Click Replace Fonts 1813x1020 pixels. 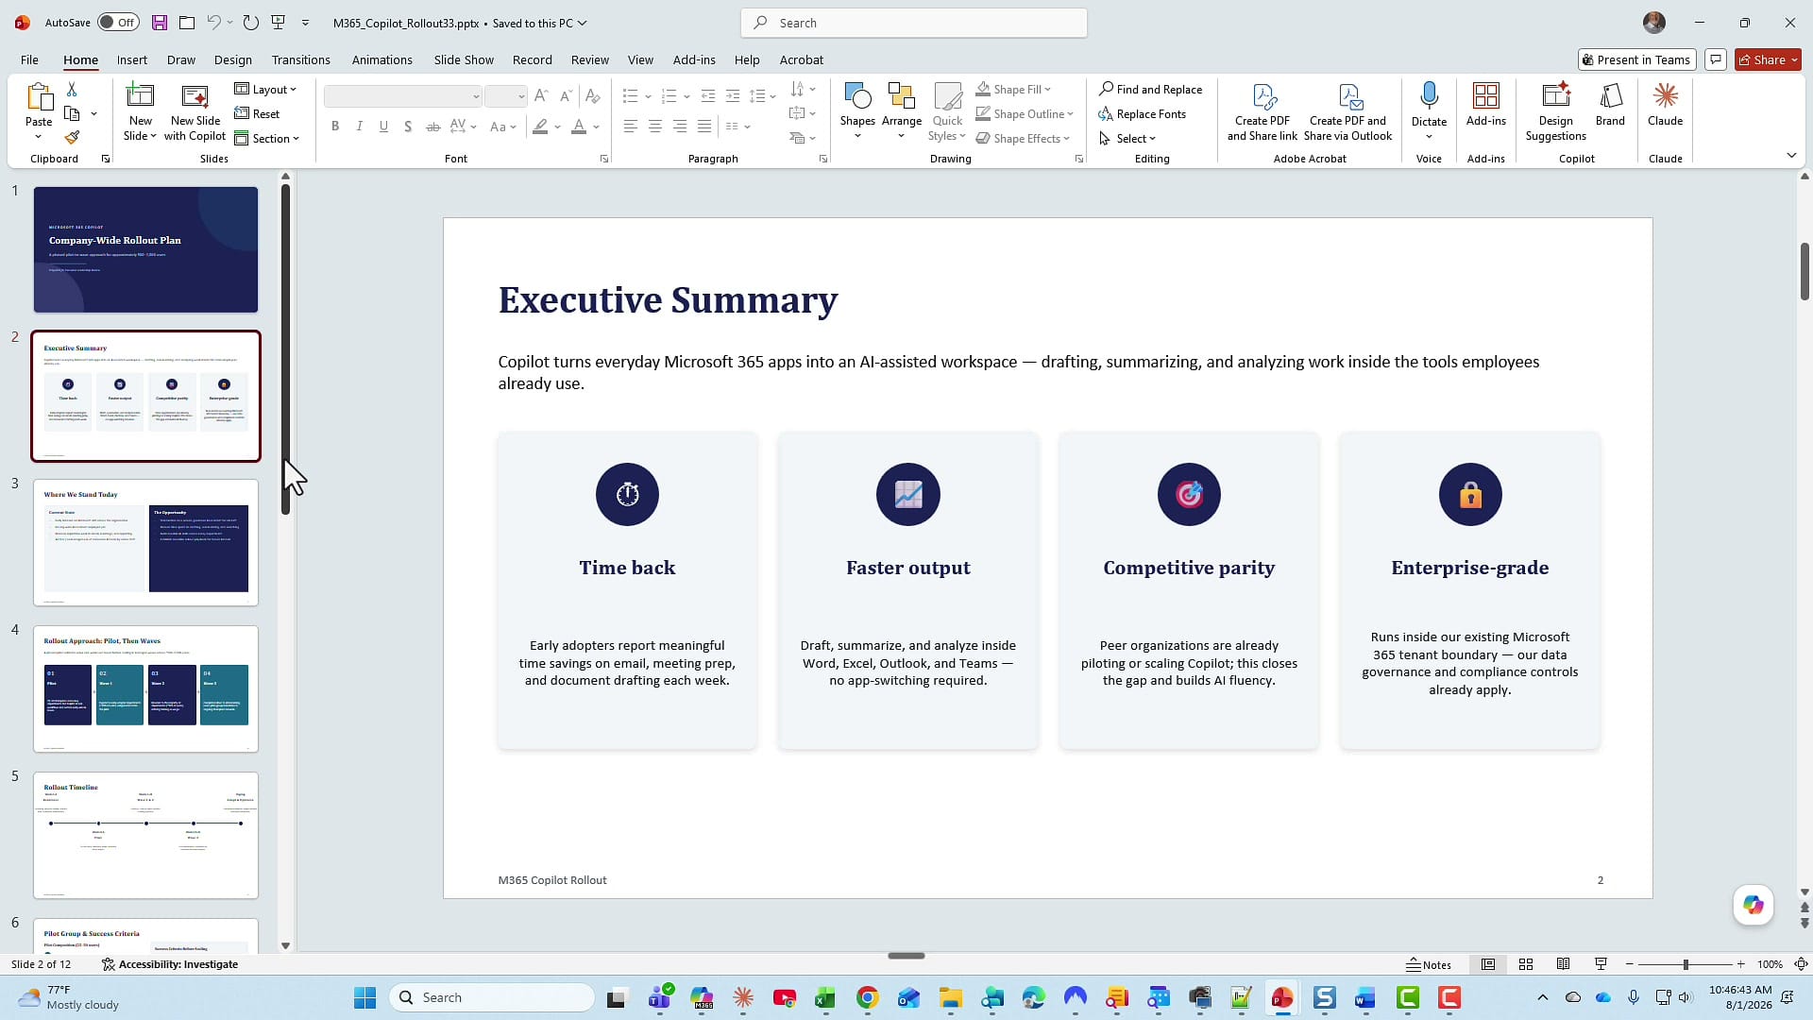coord(1142,113)
